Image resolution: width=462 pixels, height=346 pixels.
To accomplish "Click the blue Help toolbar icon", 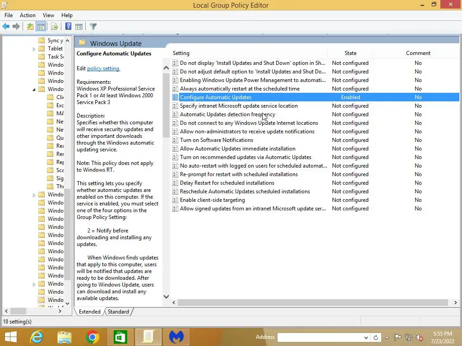I will point(69,27).
